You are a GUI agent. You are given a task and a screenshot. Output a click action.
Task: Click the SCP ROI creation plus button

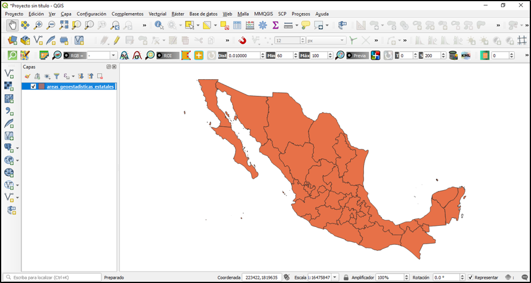pyautogui.click(x=199, y=55)
